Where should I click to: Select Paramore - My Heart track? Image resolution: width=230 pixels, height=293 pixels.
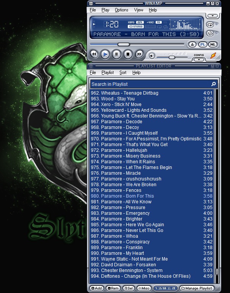tap(151, 253)
